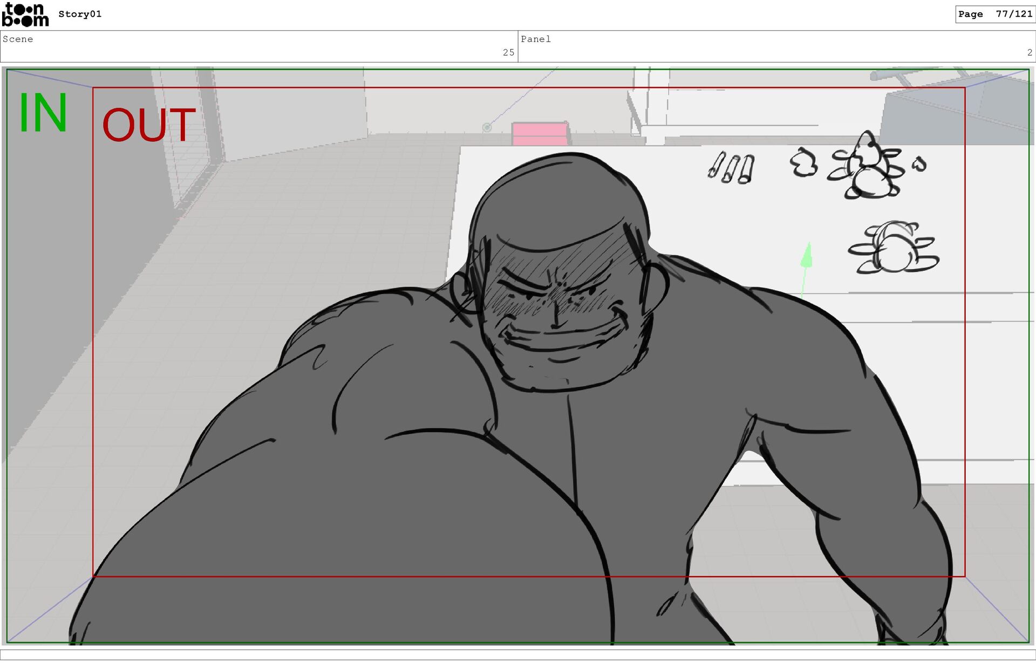This screenshot has height=670, width=1036.
Task: Click the green IN camera label
Action: [43, 113]
